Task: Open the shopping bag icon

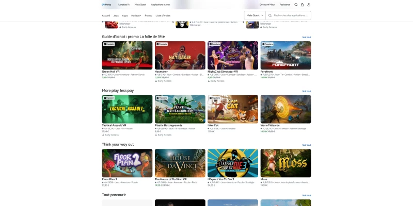Action: tap(302, 5)
